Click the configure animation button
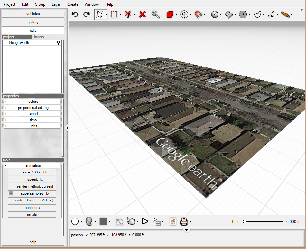Screen dimensions: 306x249 point(32,208)
